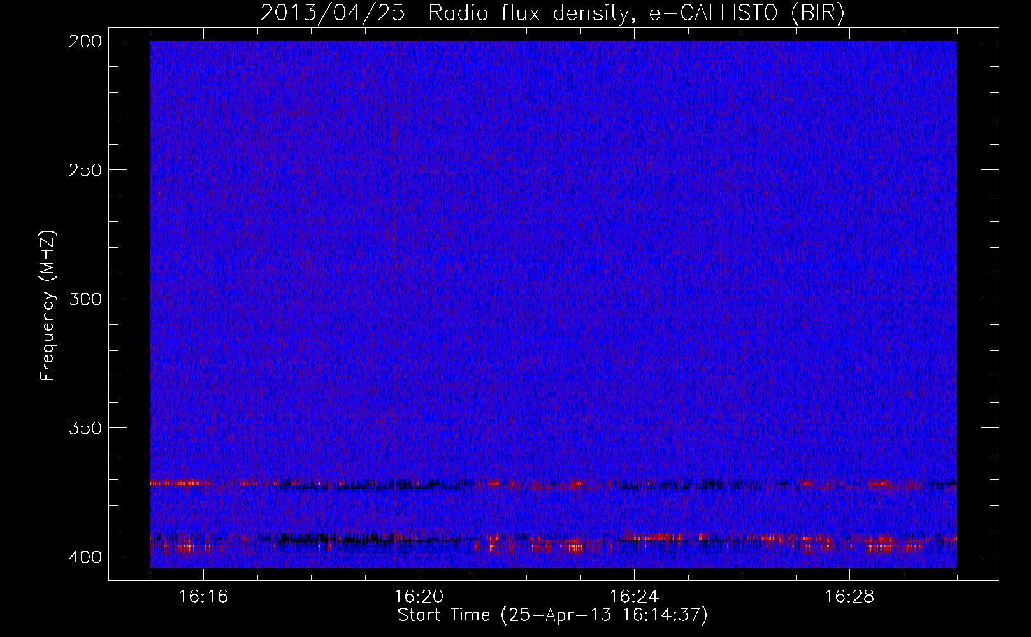
Task: Click the 16:16 time tick label
Action: (203, 597)
